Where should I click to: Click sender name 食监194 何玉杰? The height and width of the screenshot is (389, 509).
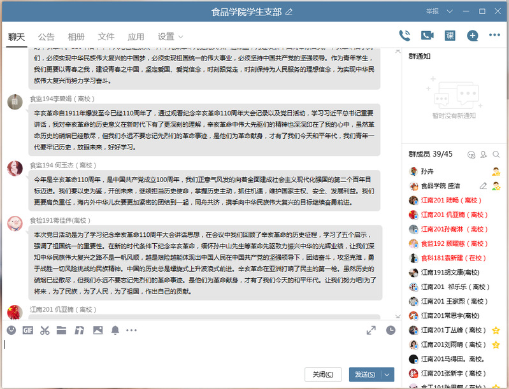63,166
